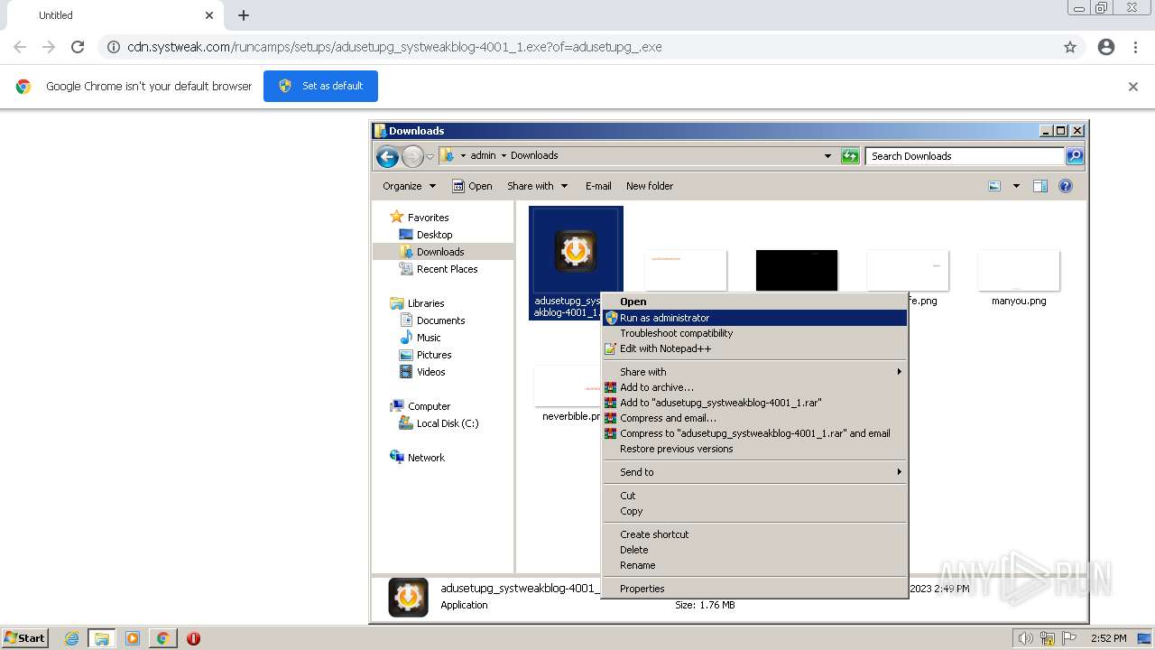Open Chrome profile avatar
Viewport: 1155px width, 650px height.
pos(1106,47)
